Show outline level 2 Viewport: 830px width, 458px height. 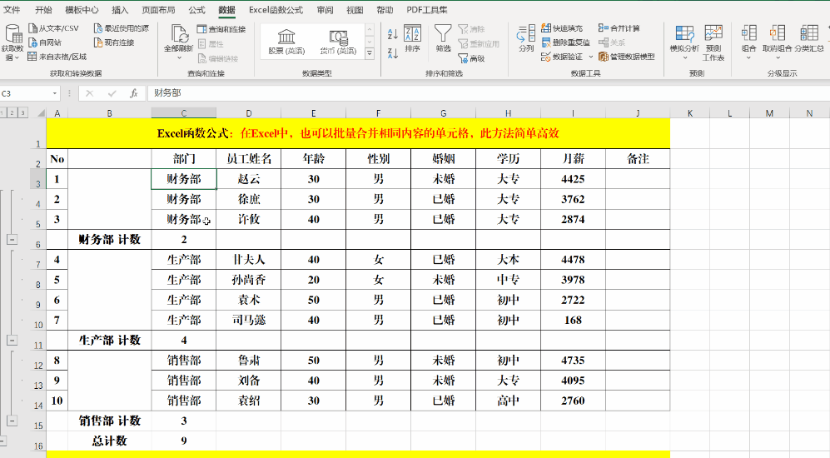[x=12, y=112]
